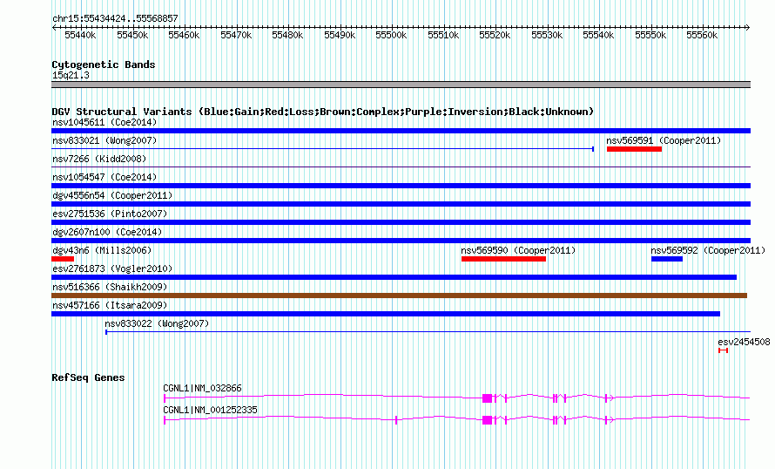The height and width of the screenshot is (469, 775).
Task: Click the 55550k ruler tick label
Action: [x=651, y=35]
